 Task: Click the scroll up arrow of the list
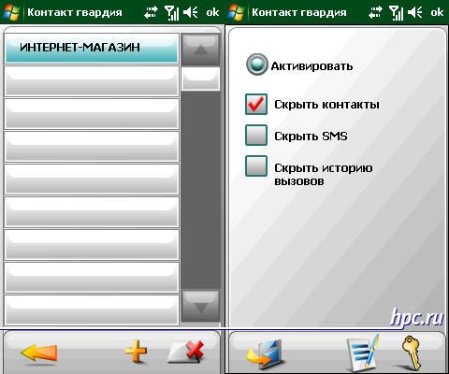[x=200, y=50]
